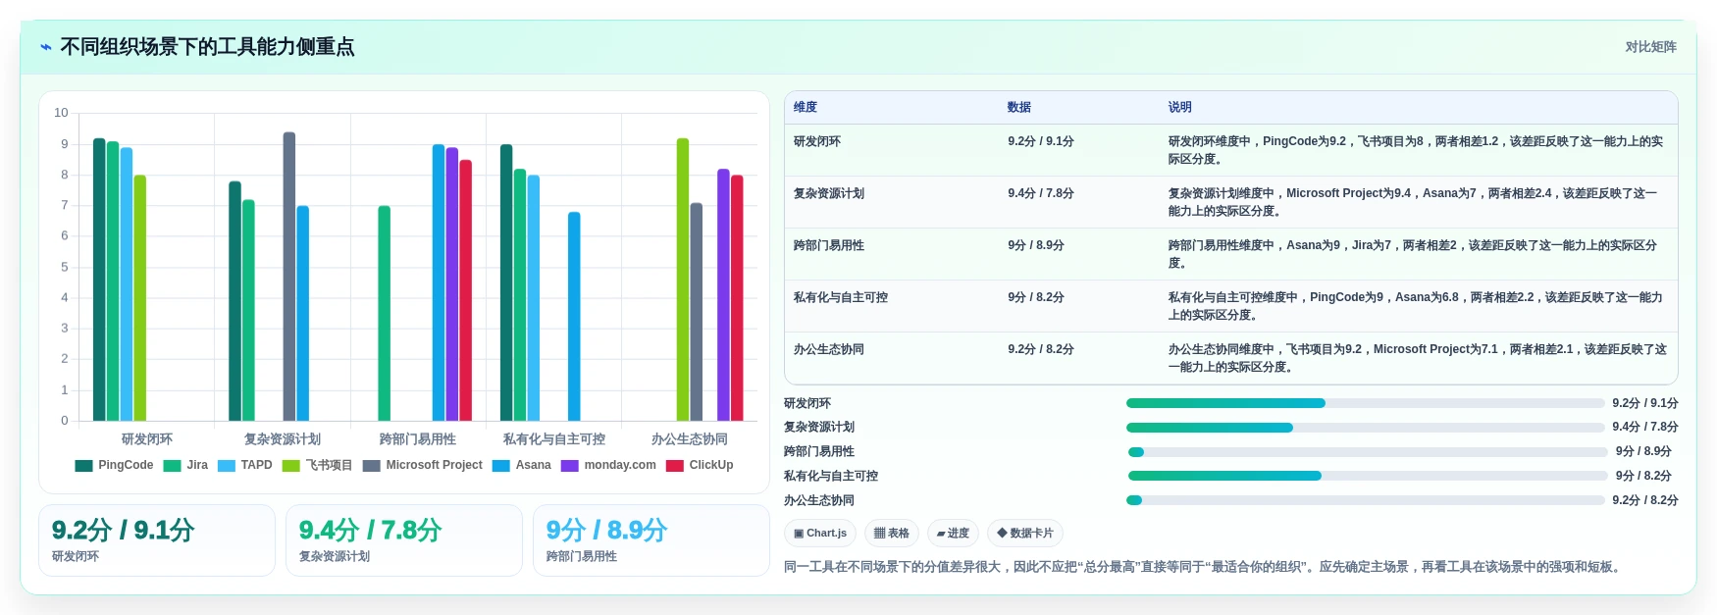The width and height of the screenshot is (1717, 615).
Task: Click table value 9.4分 / 7.8分
Action: point(1041,193)
